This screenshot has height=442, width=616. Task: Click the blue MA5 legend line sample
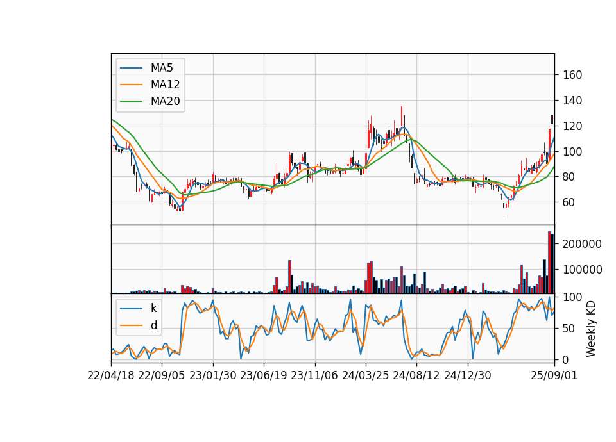tap(131, 69)
